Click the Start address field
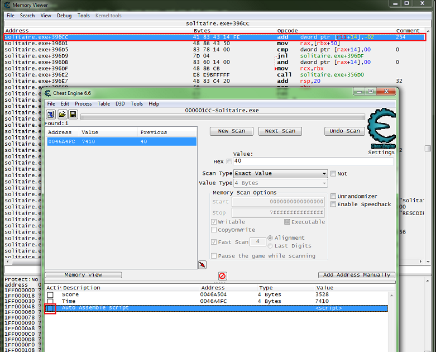Screen dimensions: 436x352 pos(278,202)
